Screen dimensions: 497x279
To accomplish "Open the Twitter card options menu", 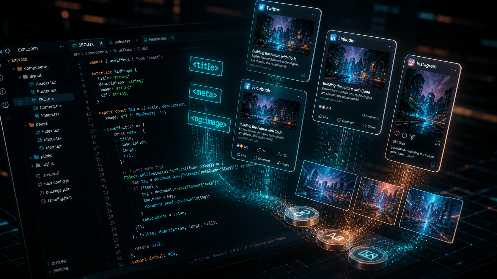I will pyautogui.click(x=314, y=15).
